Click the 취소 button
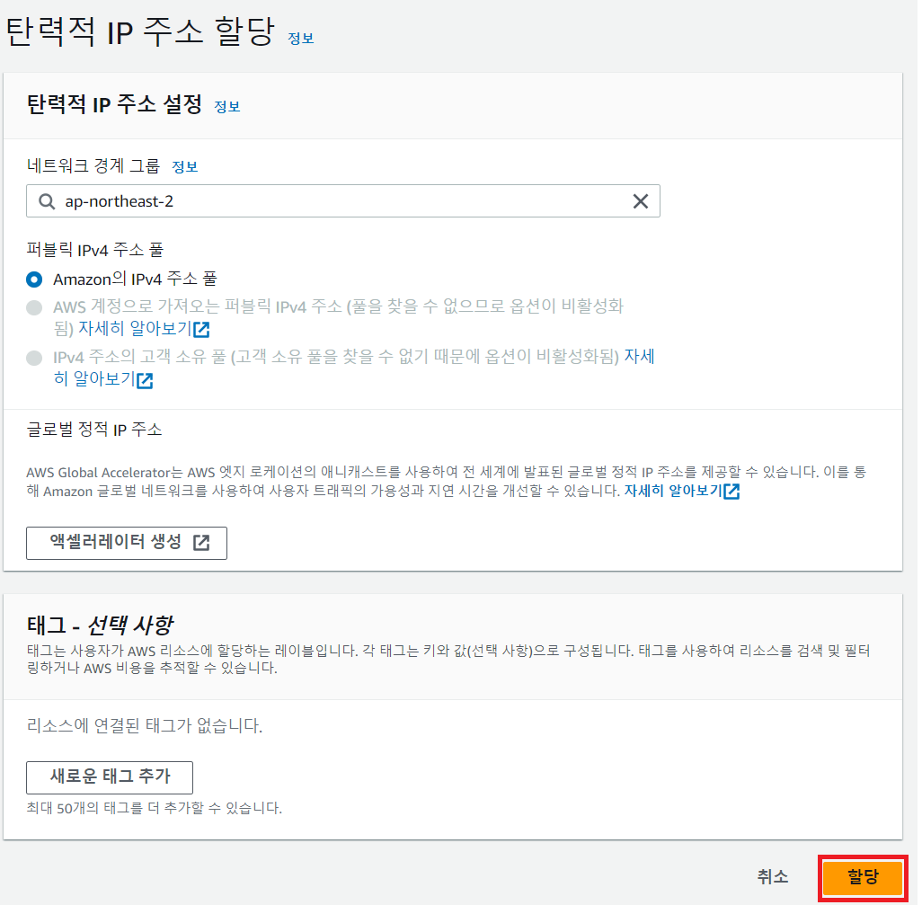Image resolution: width=922 pixels, height=905 pixels. click(x=772, y=877)
